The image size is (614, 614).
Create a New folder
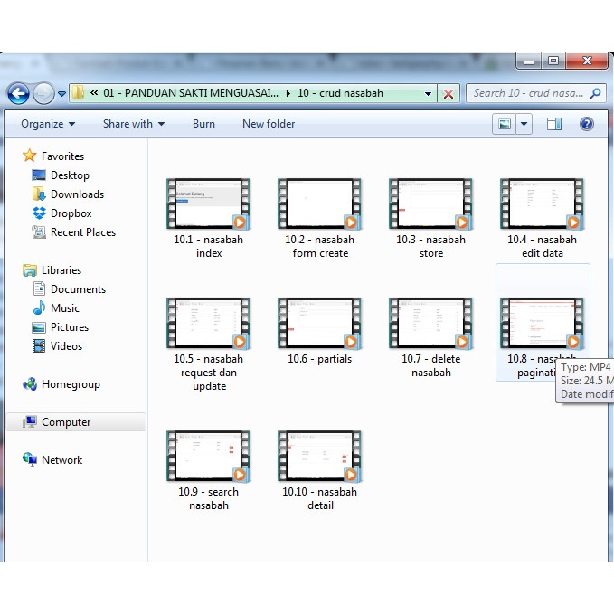269,124
